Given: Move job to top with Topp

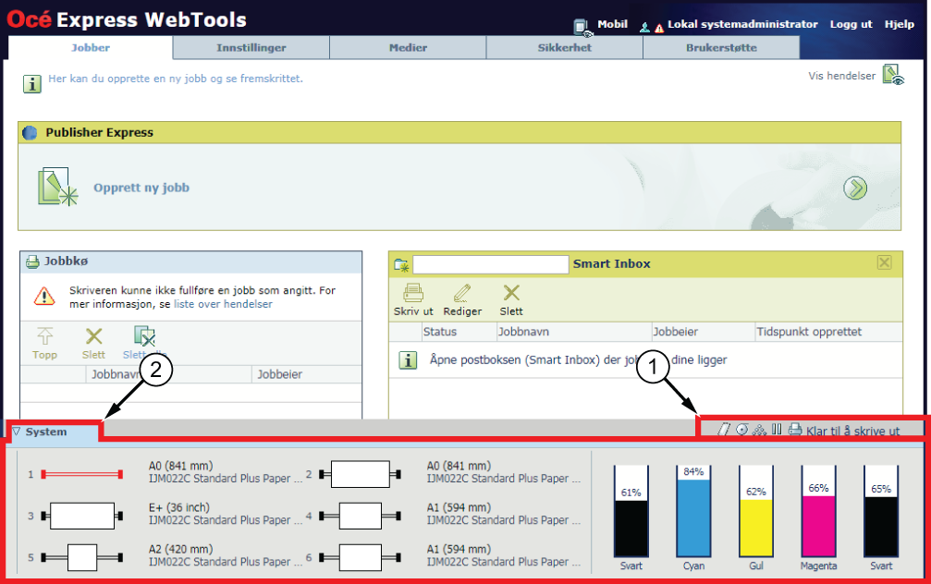Looking at the screenshot, I should pyautogui.click(x=44, y=344).
